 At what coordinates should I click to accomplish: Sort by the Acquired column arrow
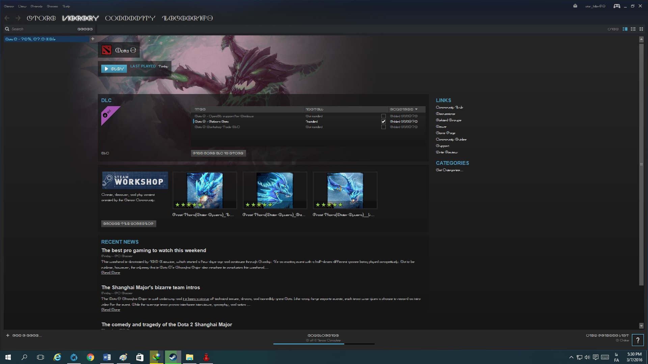click(416, 109)
